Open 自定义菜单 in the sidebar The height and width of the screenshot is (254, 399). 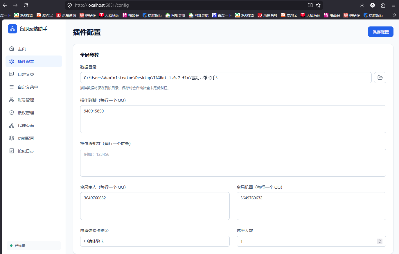click(x=34, y=87)
